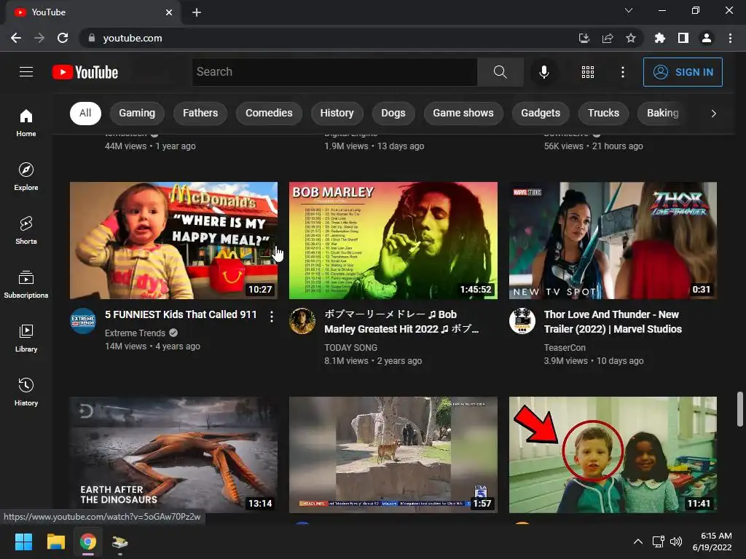
Task: Start voice search with microphone
Action: click(543, 72)
